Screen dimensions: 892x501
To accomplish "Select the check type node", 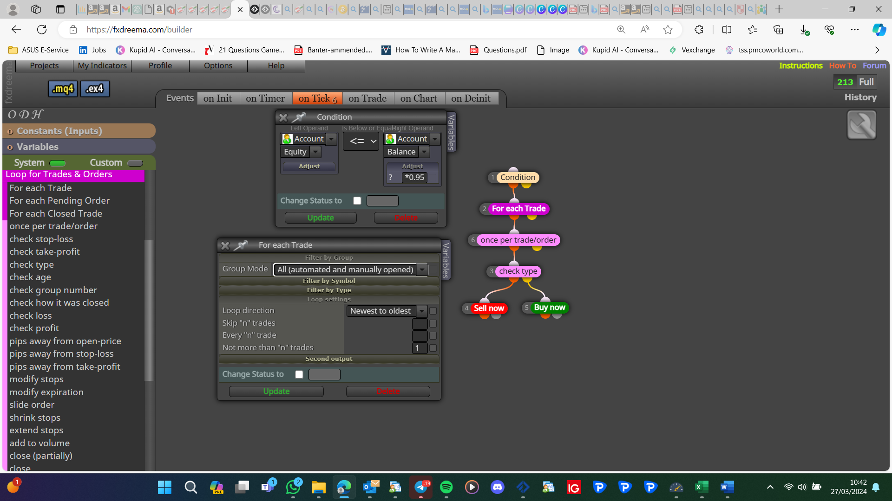I will pos(518,271).
